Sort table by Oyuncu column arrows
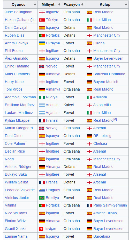 point(35,5)
